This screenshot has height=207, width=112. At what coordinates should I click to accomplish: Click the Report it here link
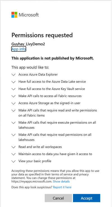pos(62,187)
